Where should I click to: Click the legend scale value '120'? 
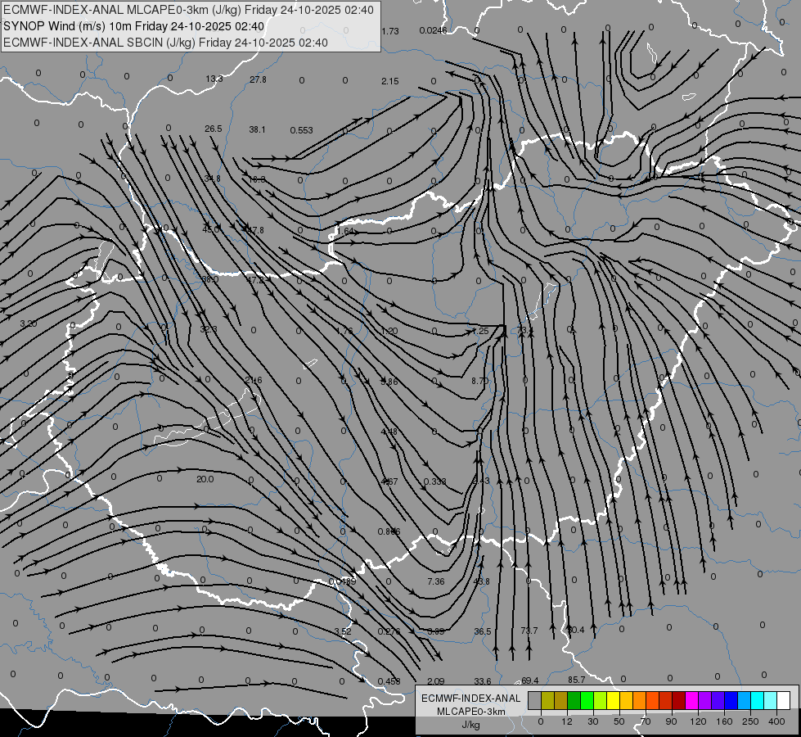click(698, 721)
